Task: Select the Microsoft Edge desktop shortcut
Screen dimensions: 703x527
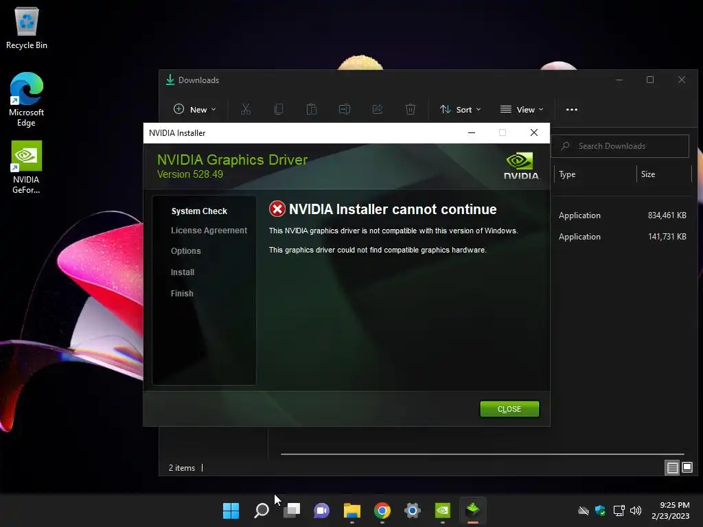Action: tap(27, 99)
